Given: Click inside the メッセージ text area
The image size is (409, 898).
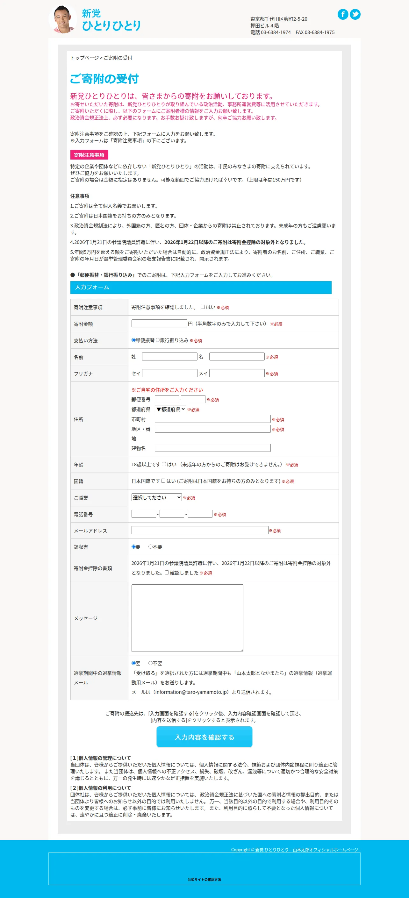Looking at the screenshot, I should tap(187, 618).
